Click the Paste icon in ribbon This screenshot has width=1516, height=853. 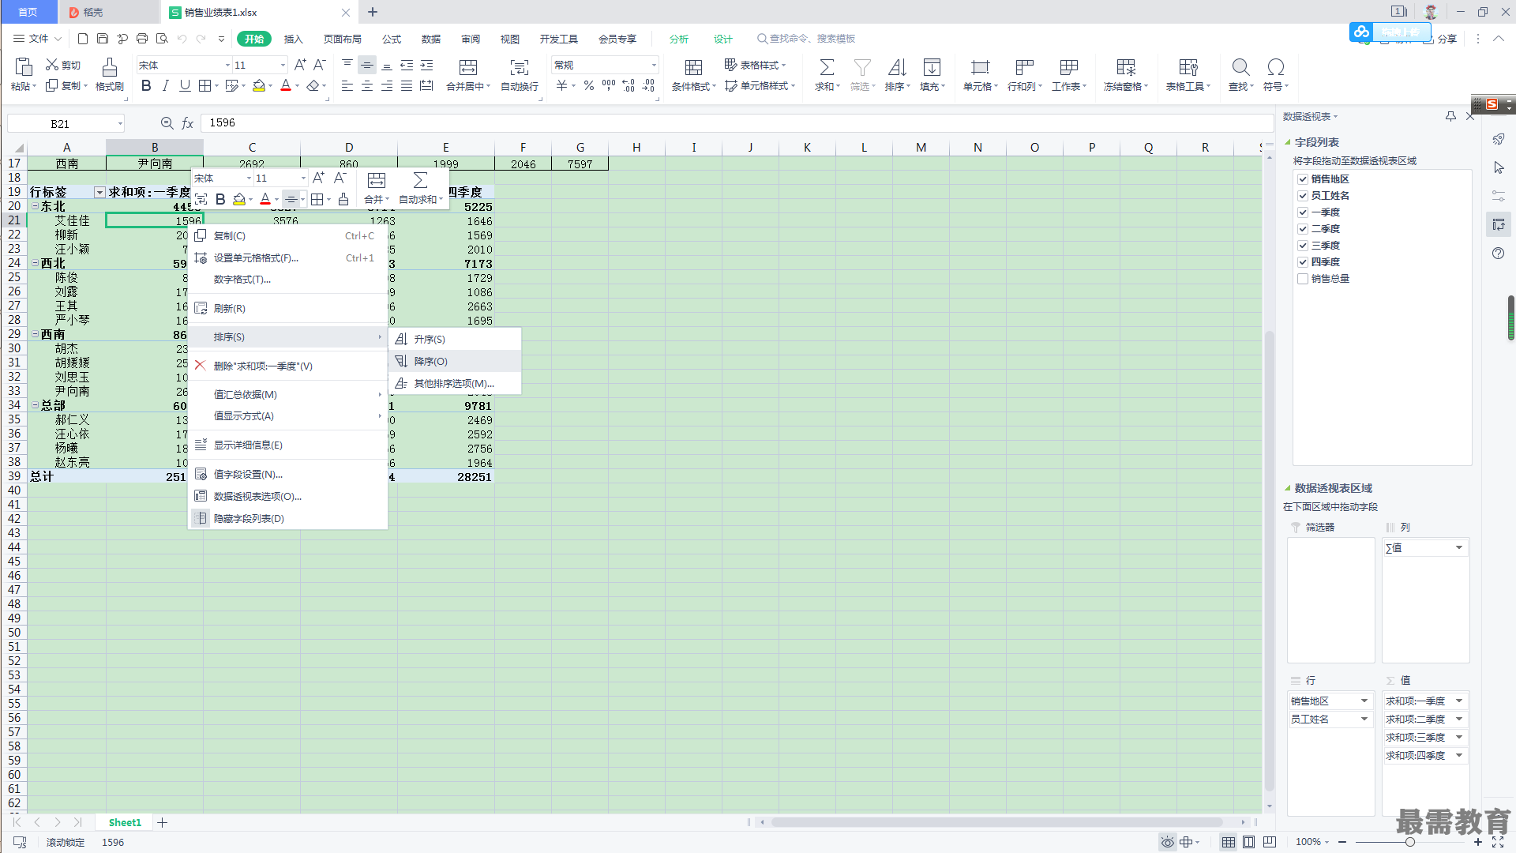click(24, 67)
